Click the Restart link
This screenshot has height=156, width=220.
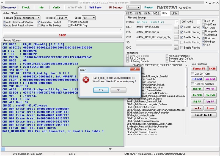(149, 8)
